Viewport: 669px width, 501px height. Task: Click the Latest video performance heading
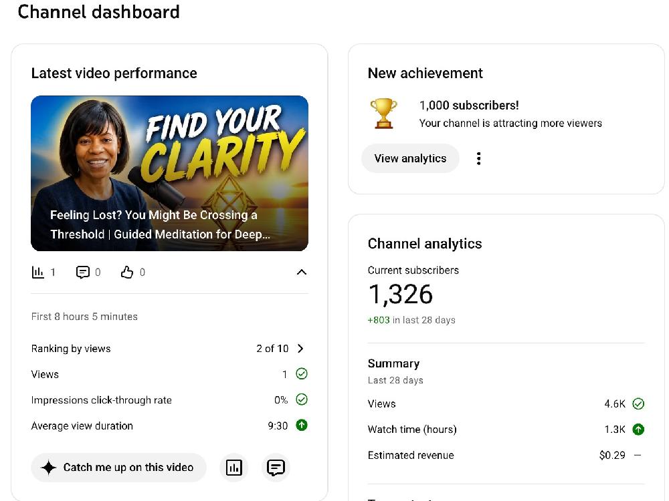114,73
